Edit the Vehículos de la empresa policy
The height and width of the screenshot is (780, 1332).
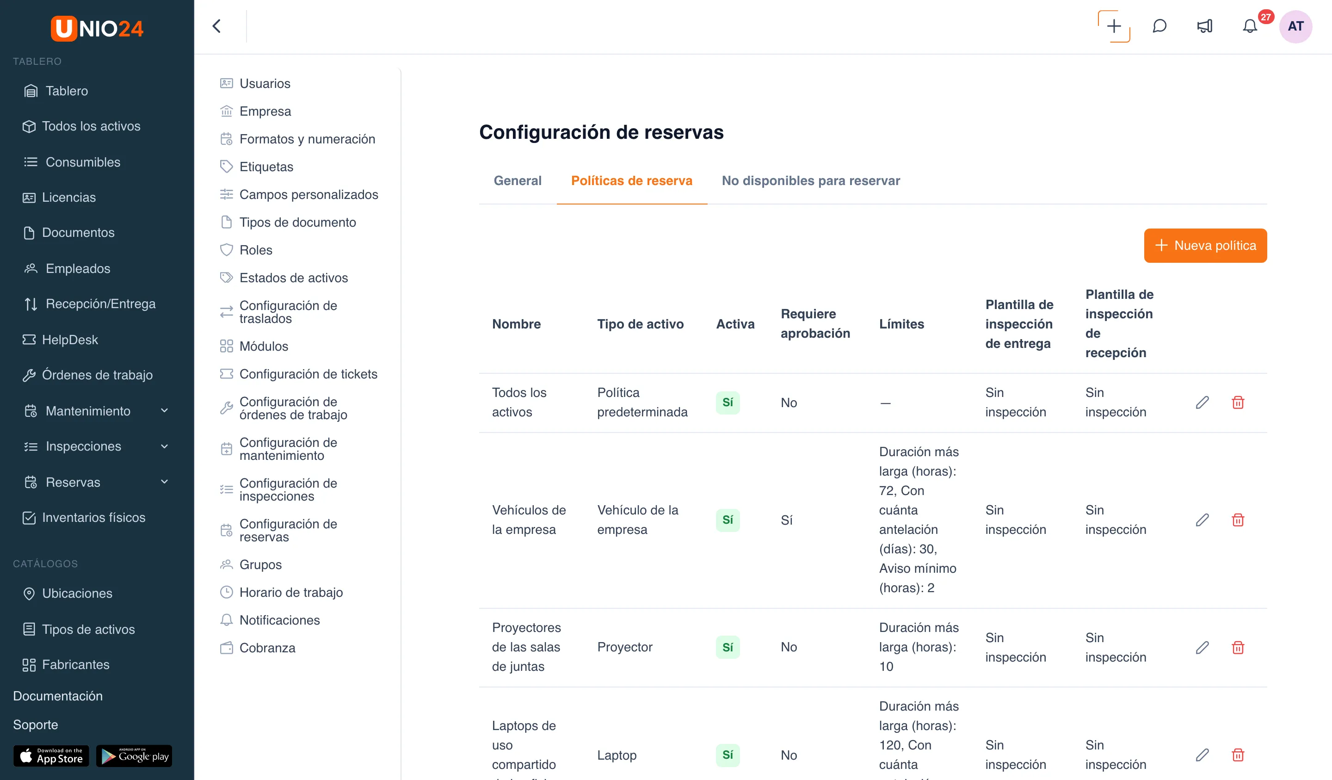(x=1202, y=520)
